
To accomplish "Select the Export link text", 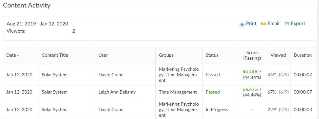I will click(x=298, y=24).
